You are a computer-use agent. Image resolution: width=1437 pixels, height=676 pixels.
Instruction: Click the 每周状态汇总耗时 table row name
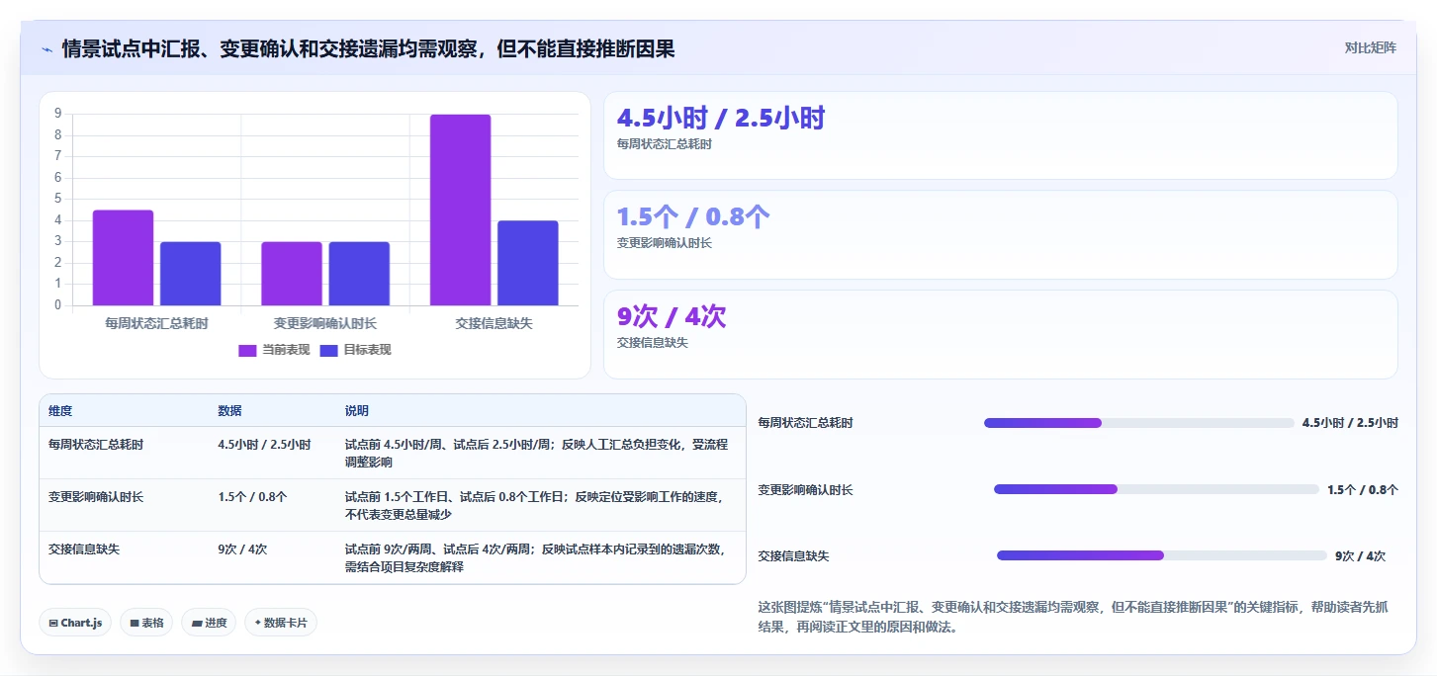96,445
